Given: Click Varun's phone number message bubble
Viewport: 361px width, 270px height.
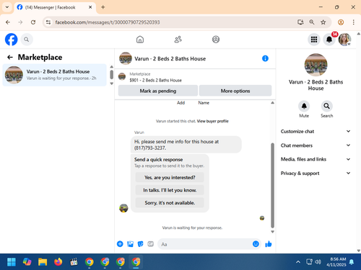Looking at the screenshot, I should (x=186, y=145).
